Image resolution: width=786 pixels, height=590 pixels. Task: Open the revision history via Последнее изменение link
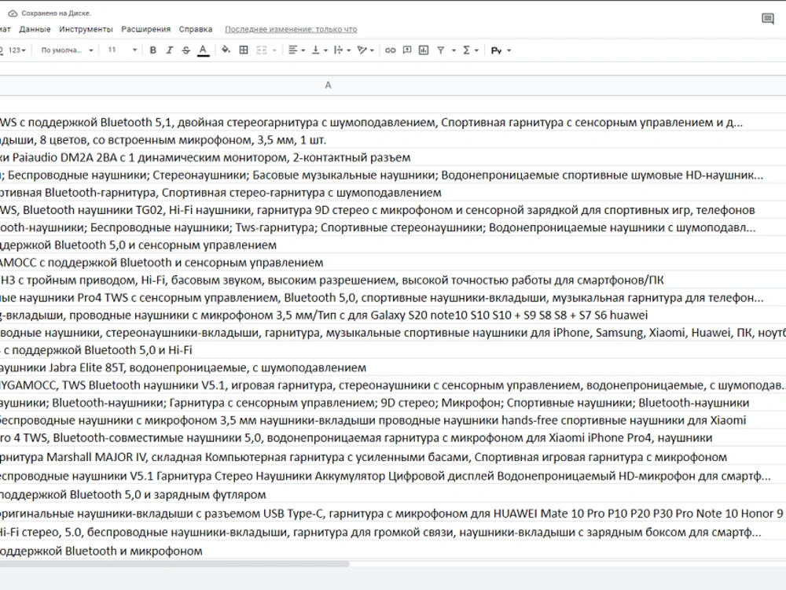(290, 28)
